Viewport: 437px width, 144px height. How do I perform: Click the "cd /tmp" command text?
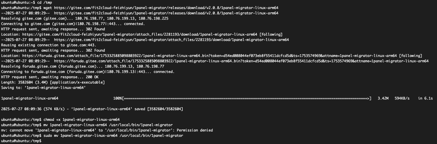click(x=45, y=2)
